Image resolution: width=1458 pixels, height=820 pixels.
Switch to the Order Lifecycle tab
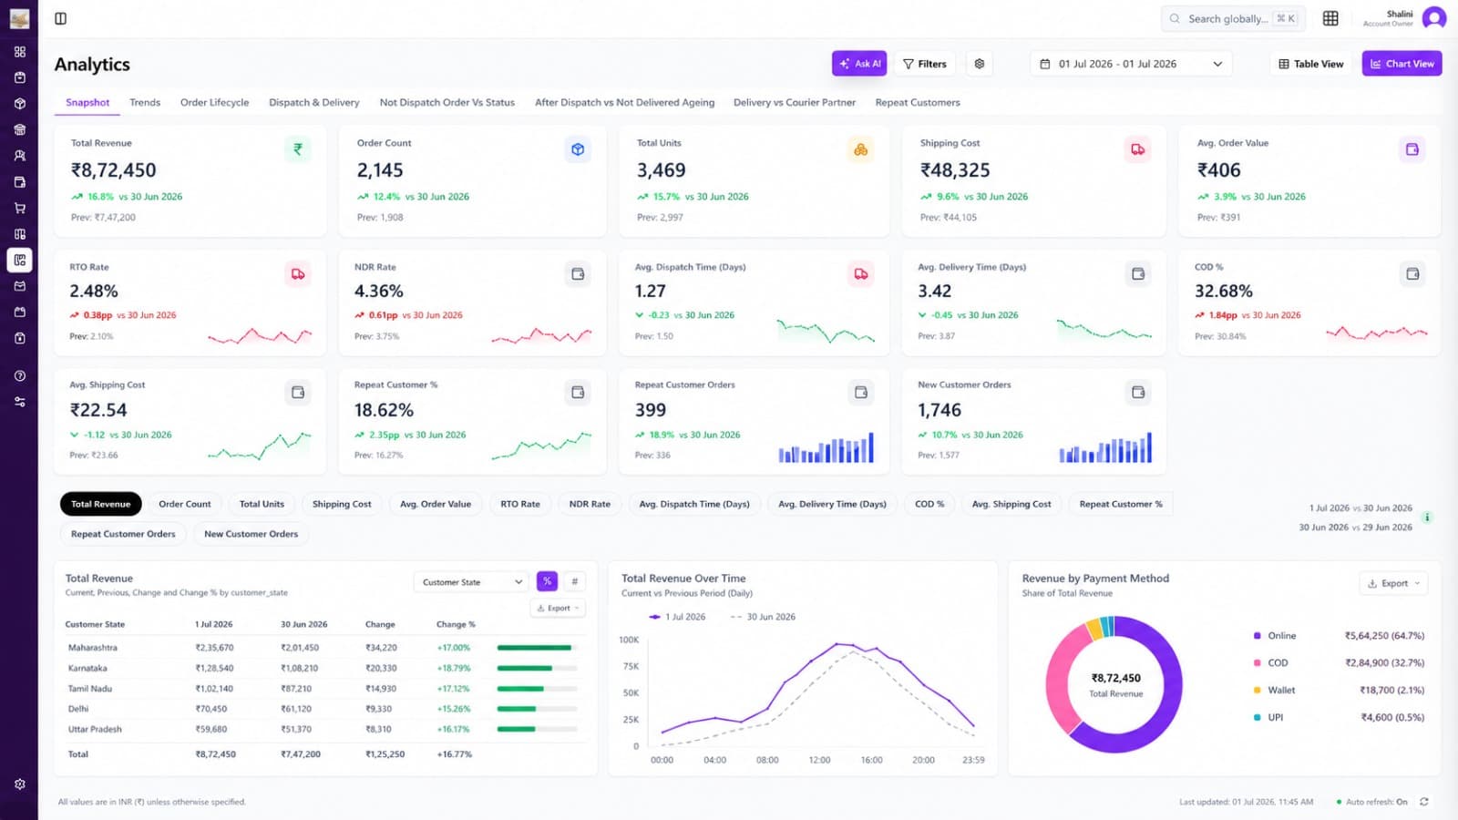click(214, 102)
